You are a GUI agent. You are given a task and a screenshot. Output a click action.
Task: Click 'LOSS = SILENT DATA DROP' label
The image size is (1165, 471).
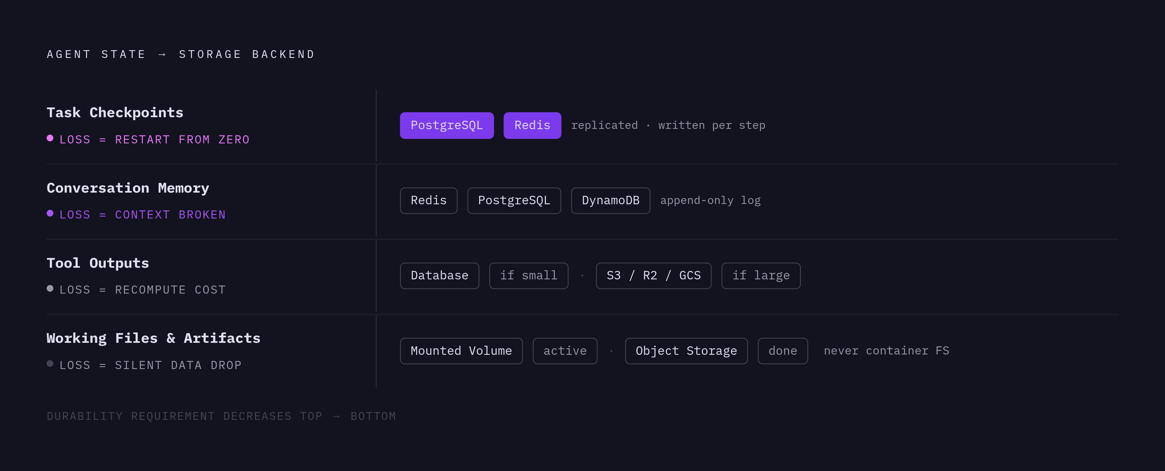click(x=150, y=365)
